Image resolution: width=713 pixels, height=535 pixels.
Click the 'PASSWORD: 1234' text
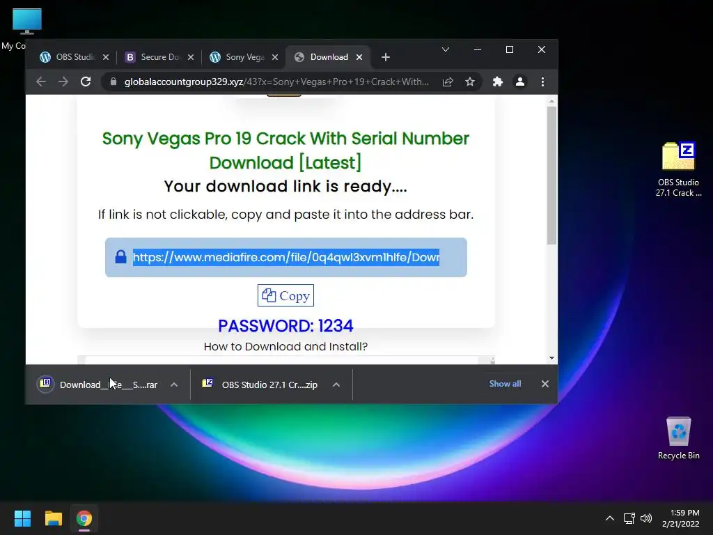[285, 326]
